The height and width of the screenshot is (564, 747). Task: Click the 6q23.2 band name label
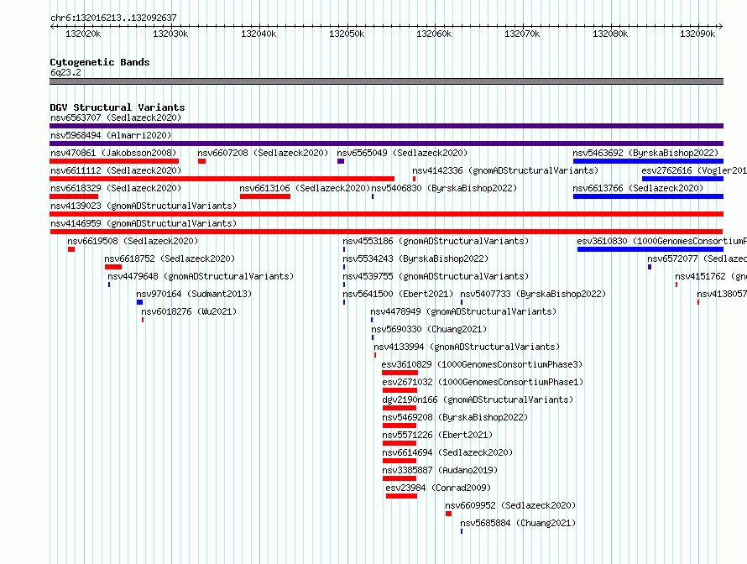[x=65, y=72]
